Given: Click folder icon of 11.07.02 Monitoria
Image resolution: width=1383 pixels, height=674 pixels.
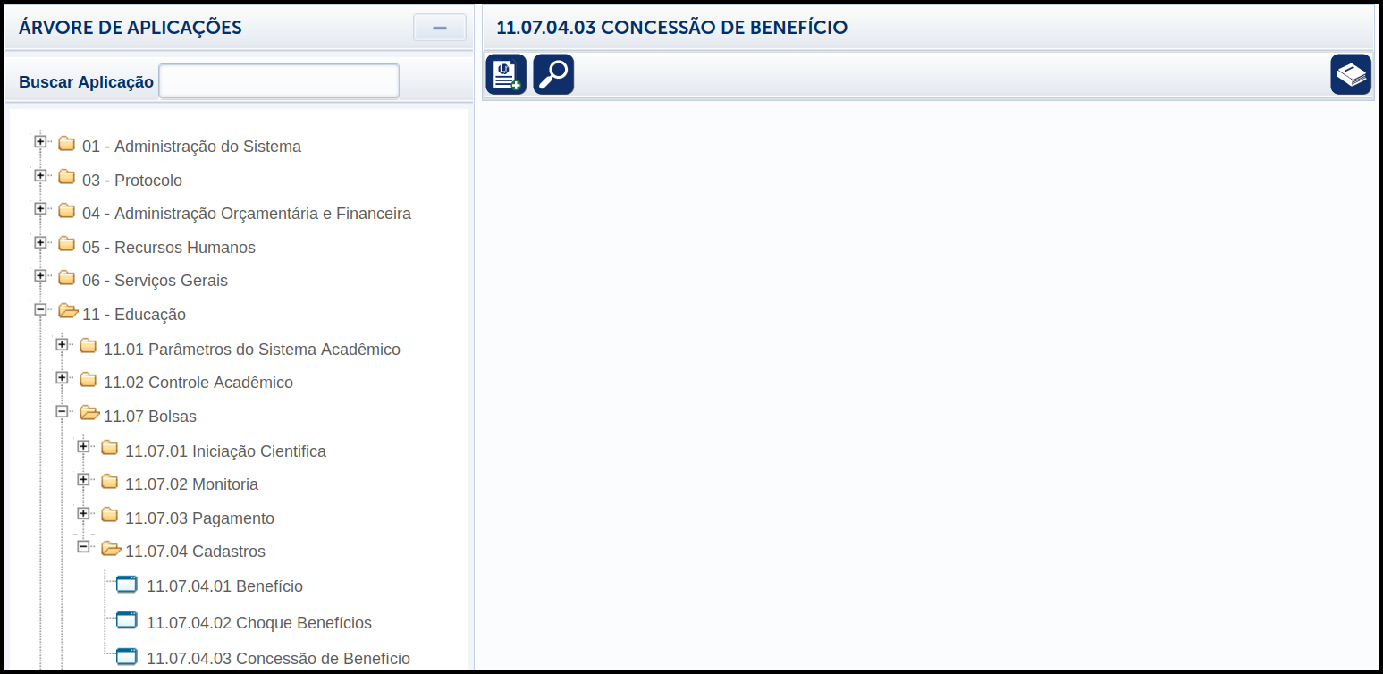Looking at the screenshot, I should (109, 482).
